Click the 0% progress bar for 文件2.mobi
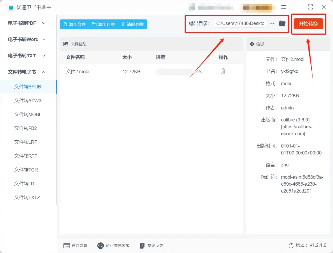 (x=174, y=71)
